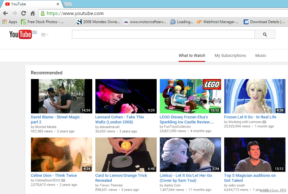Open WebHost Manager bookmark
Image resolution: width=288 pixels, height=194 pixels.
coord(217,22)
